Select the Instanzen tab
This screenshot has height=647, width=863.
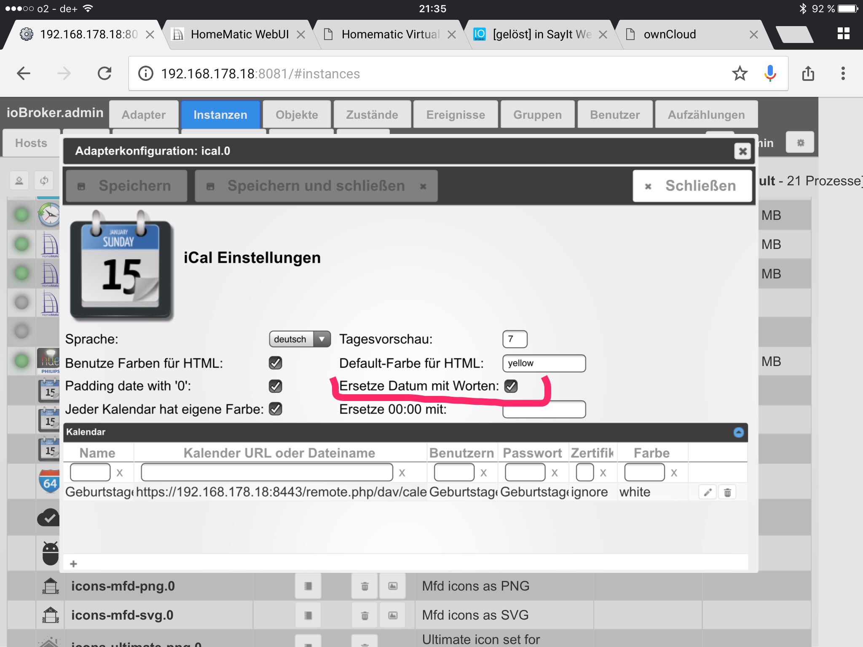(x=220, y=115)
